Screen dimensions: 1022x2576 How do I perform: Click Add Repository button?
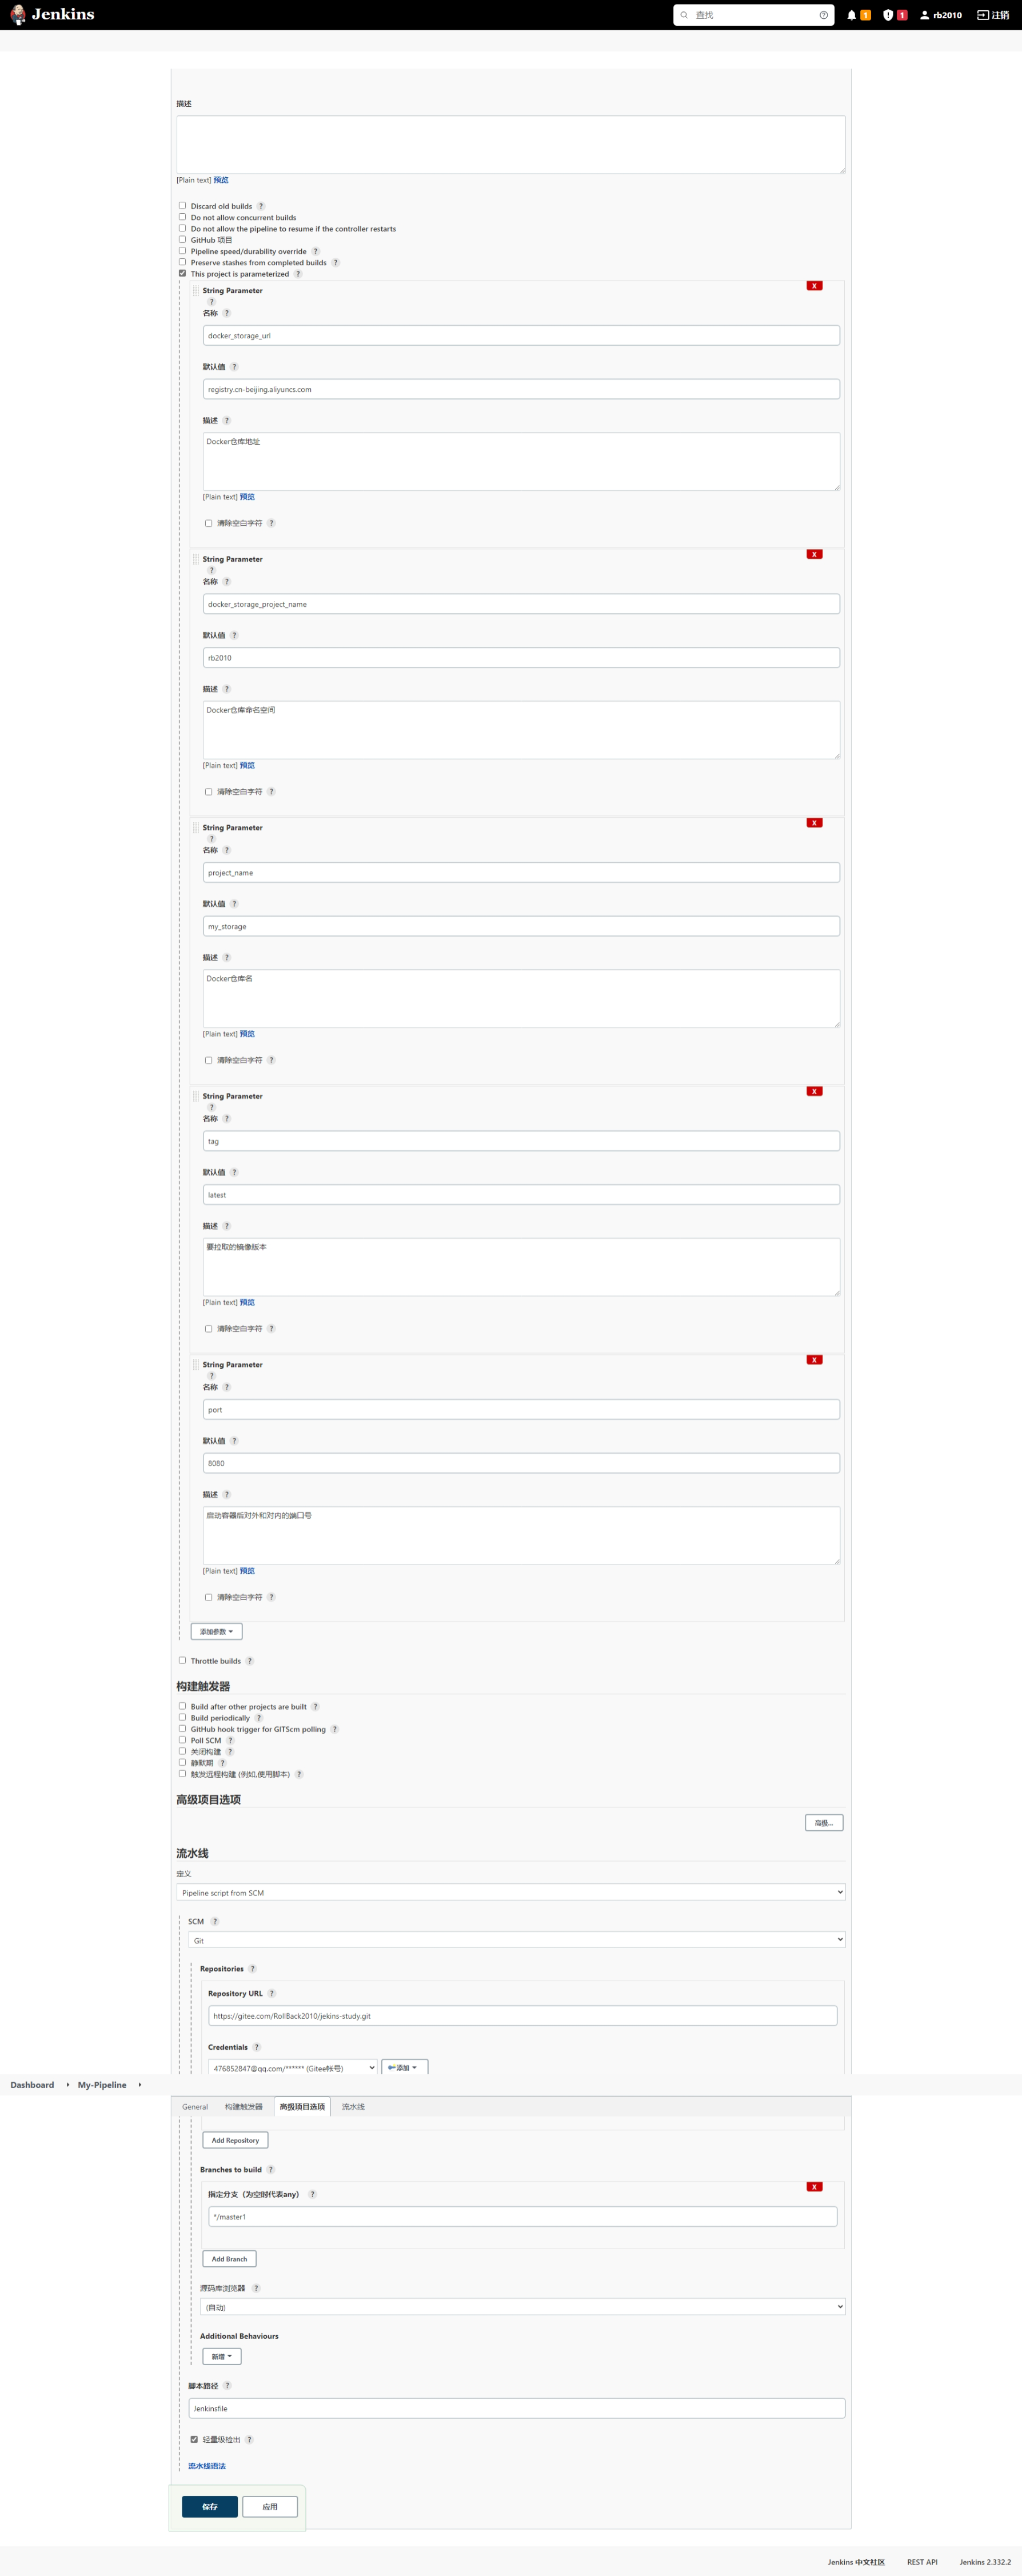235,2140
